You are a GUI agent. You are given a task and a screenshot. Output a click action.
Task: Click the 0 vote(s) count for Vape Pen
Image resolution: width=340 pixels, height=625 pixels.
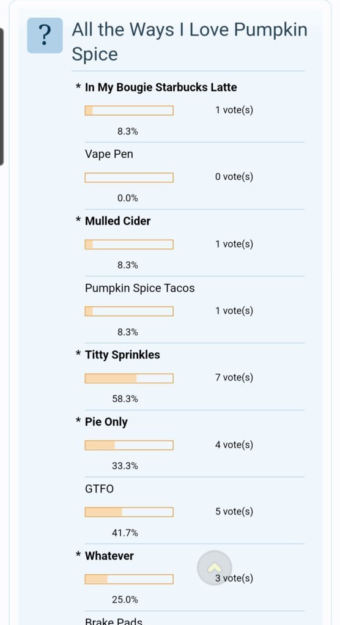point(234,177)
